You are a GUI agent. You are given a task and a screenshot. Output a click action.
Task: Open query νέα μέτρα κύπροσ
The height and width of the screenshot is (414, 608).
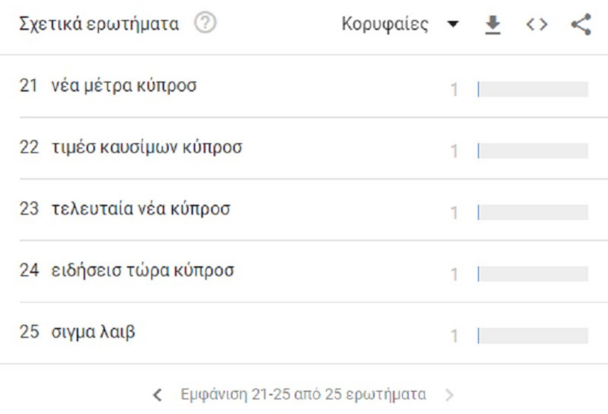(x=124, y=86)
